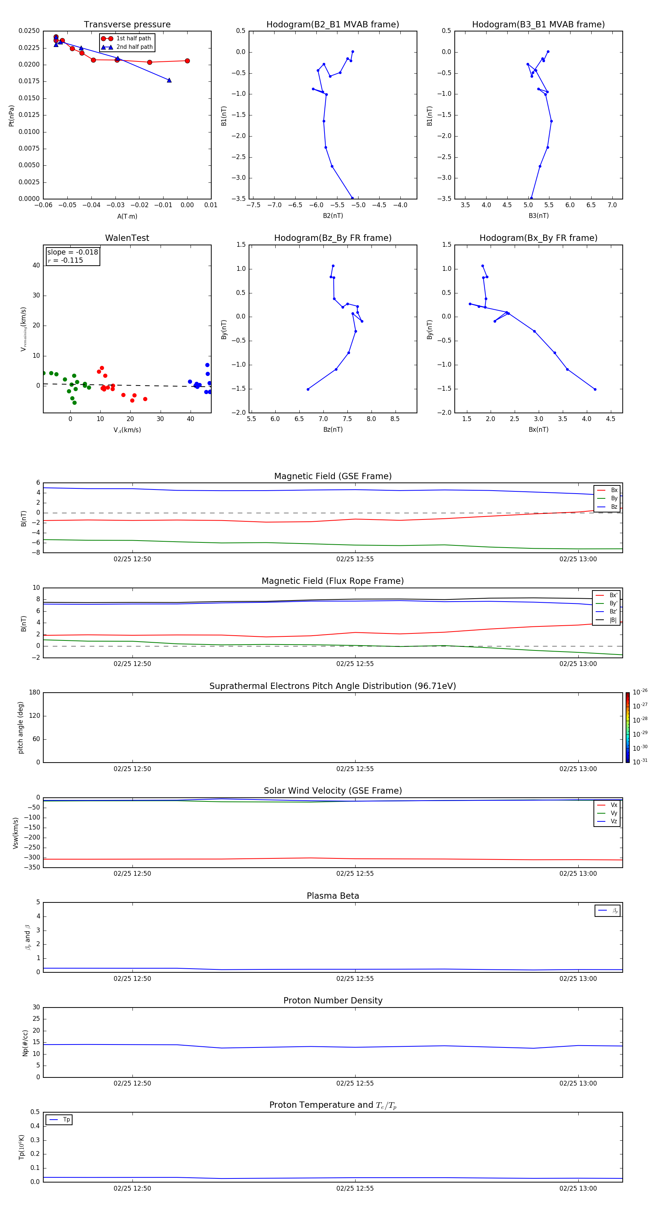Screen dimensions: 666x1221
Task: Click the "Magnetic Field (GSE Frame)" title
Action: pos(333,476)
